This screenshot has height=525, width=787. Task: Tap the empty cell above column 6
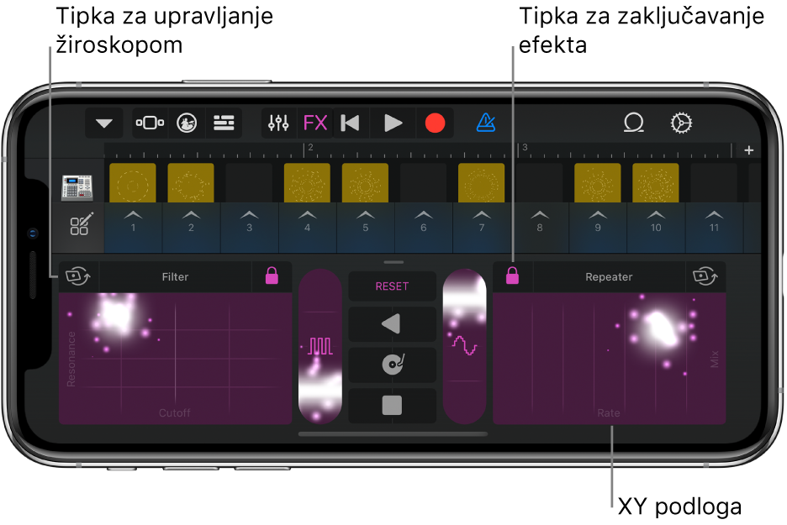(423, 182)
